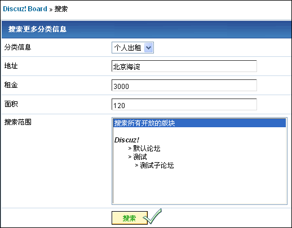292x228 pixels.
Task: Select 搜索所有开放的版块 in the list
Action: 200,123
